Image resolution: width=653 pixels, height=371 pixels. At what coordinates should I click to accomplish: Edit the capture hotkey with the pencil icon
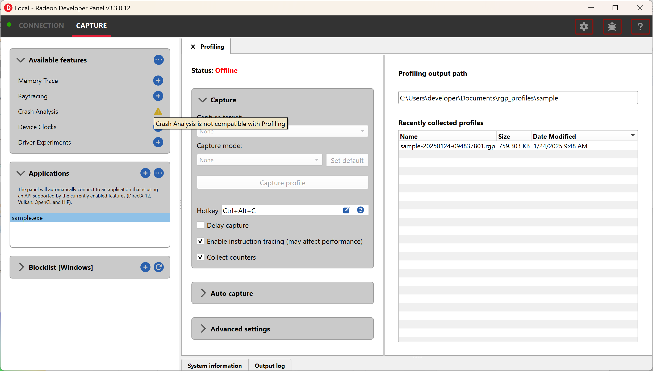[346, 210]
